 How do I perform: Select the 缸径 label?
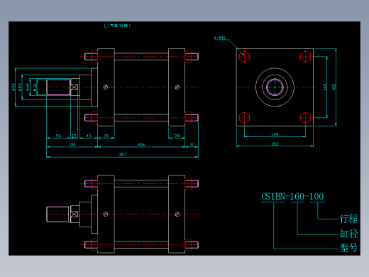click(x=348, y=234)
